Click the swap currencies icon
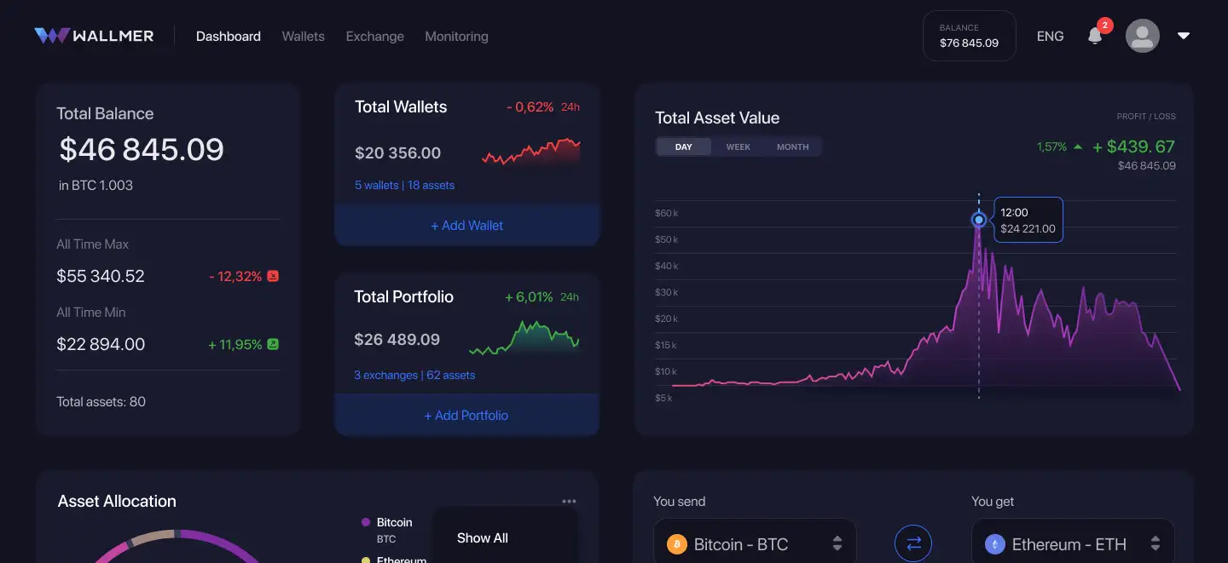Screen dimensions: 1228x563 click(x=913, y=543)
